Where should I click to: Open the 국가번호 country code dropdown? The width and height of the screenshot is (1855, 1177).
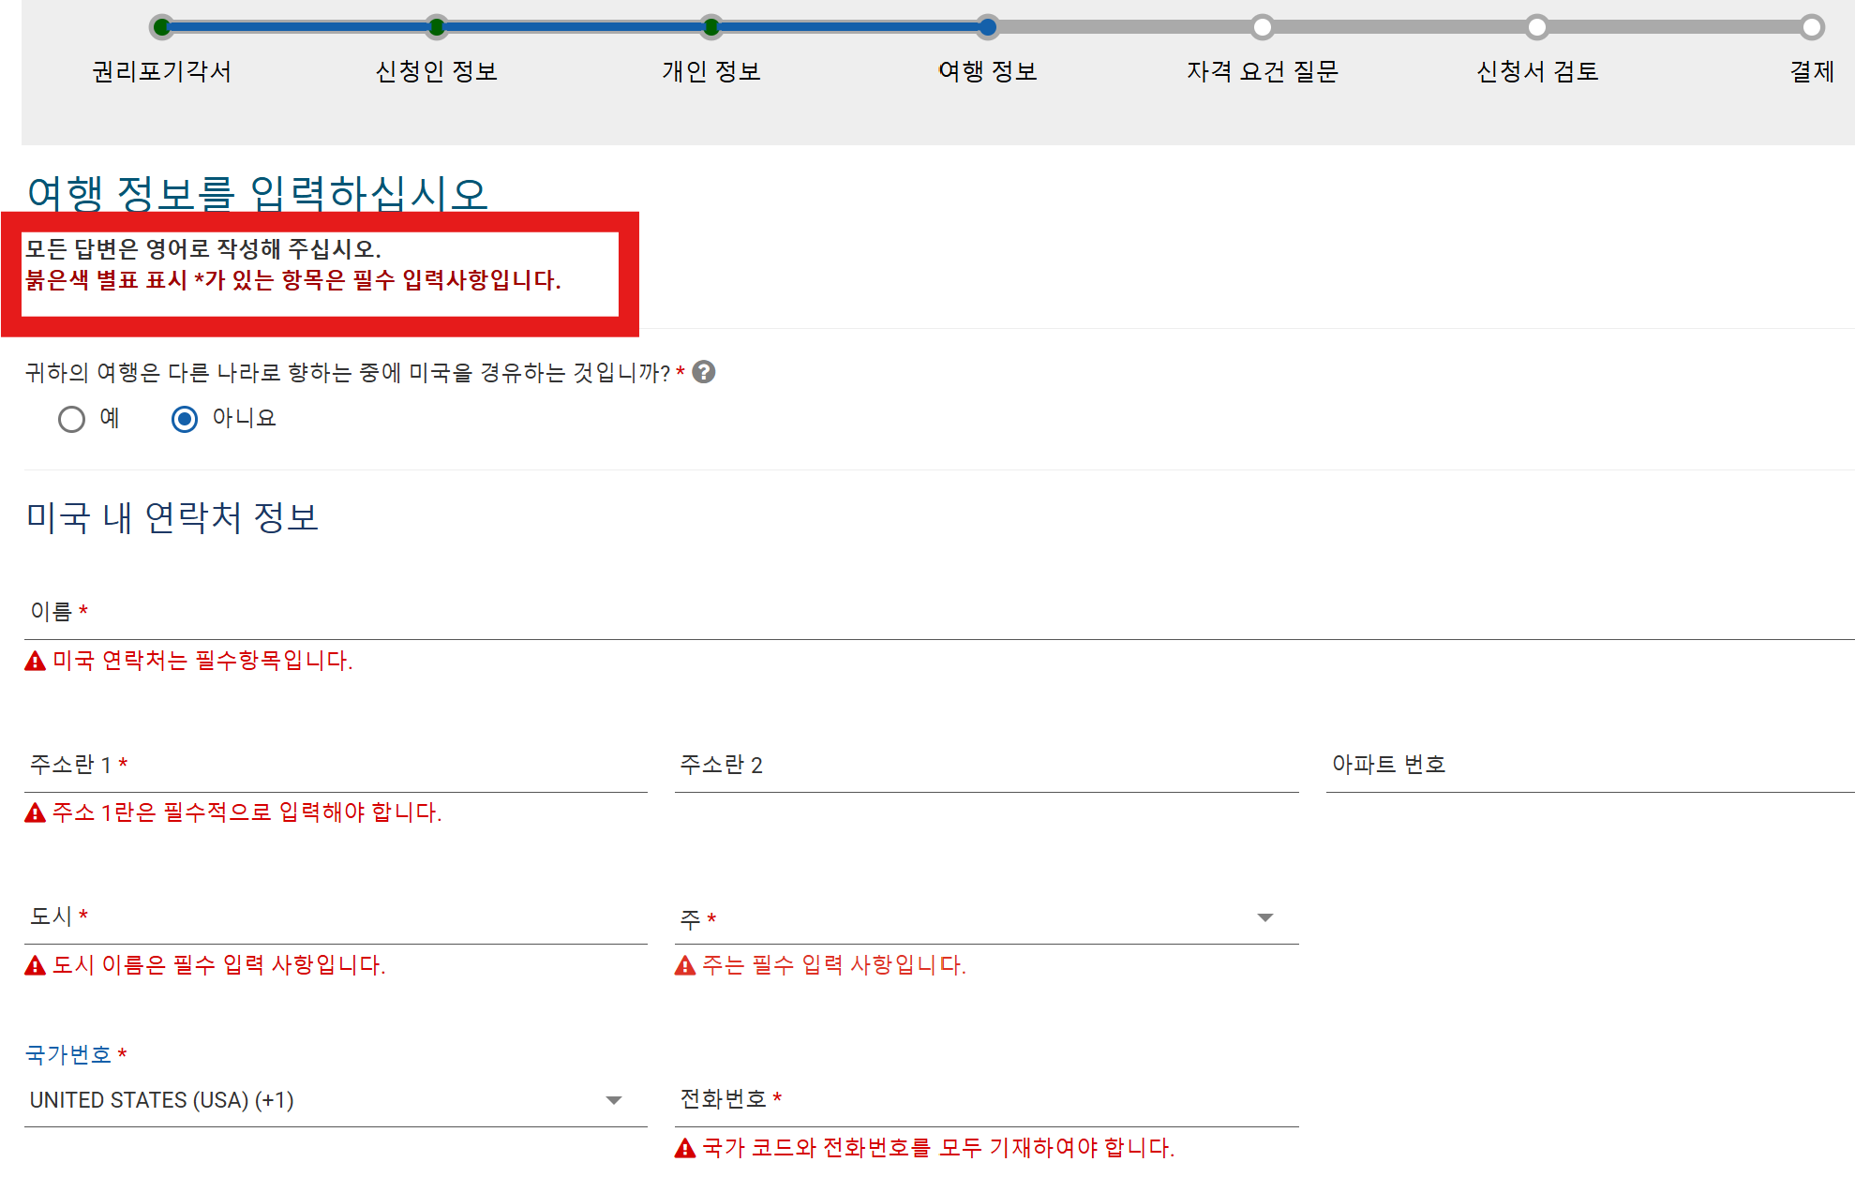click(616, 1099)
